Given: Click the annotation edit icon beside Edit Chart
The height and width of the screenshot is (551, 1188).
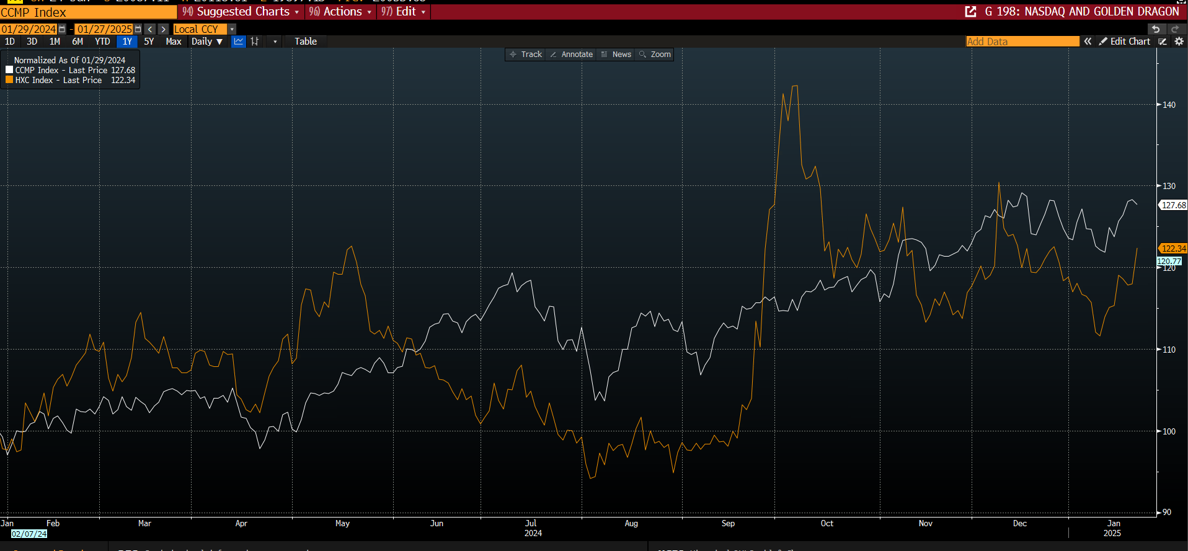Looking at the screenshot, I should click(1163, 42).
